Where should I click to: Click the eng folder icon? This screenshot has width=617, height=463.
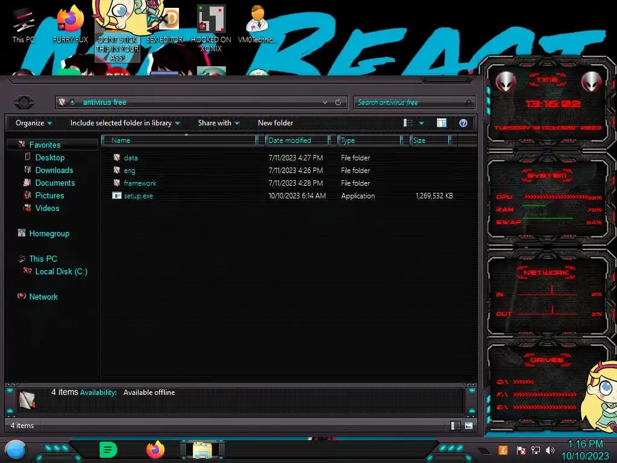(x=117, y=170)
